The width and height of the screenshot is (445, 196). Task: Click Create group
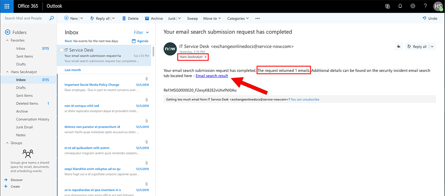point(12,186)
